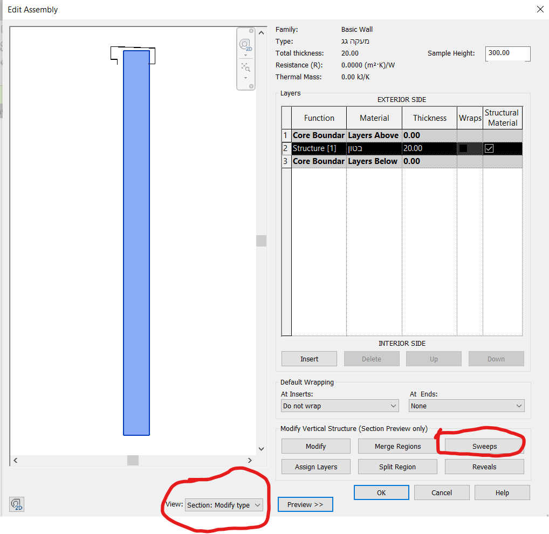549x534 pixels.
Task: Click the Insert layer button
Action: [309, 359]
